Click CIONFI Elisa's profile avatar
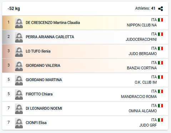This screenshot has height=133, width=171. click(x=19, y=123)
